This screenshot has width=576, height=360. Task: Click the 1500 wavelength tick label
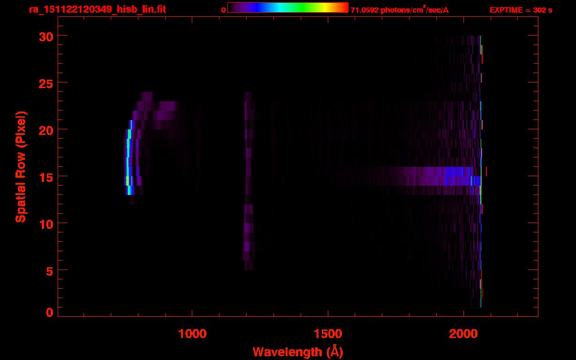(328, 333)
